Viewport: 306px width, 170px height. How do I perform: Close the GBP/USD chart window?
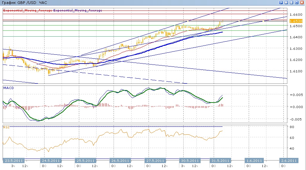[302, 2]
